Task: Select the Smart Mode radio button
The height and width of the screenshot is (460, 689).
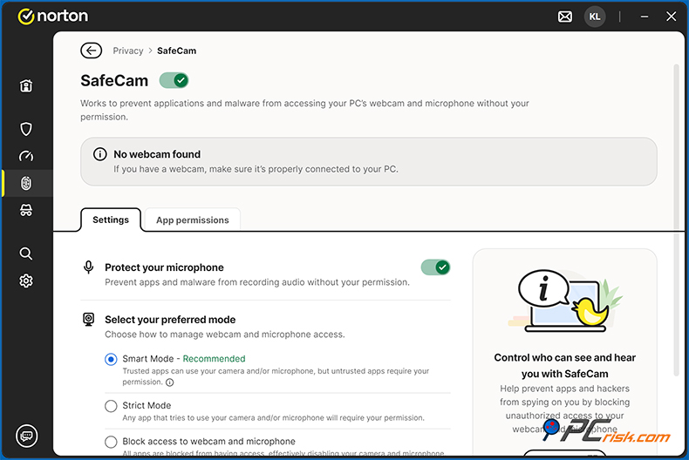Action: click(111, 359)
